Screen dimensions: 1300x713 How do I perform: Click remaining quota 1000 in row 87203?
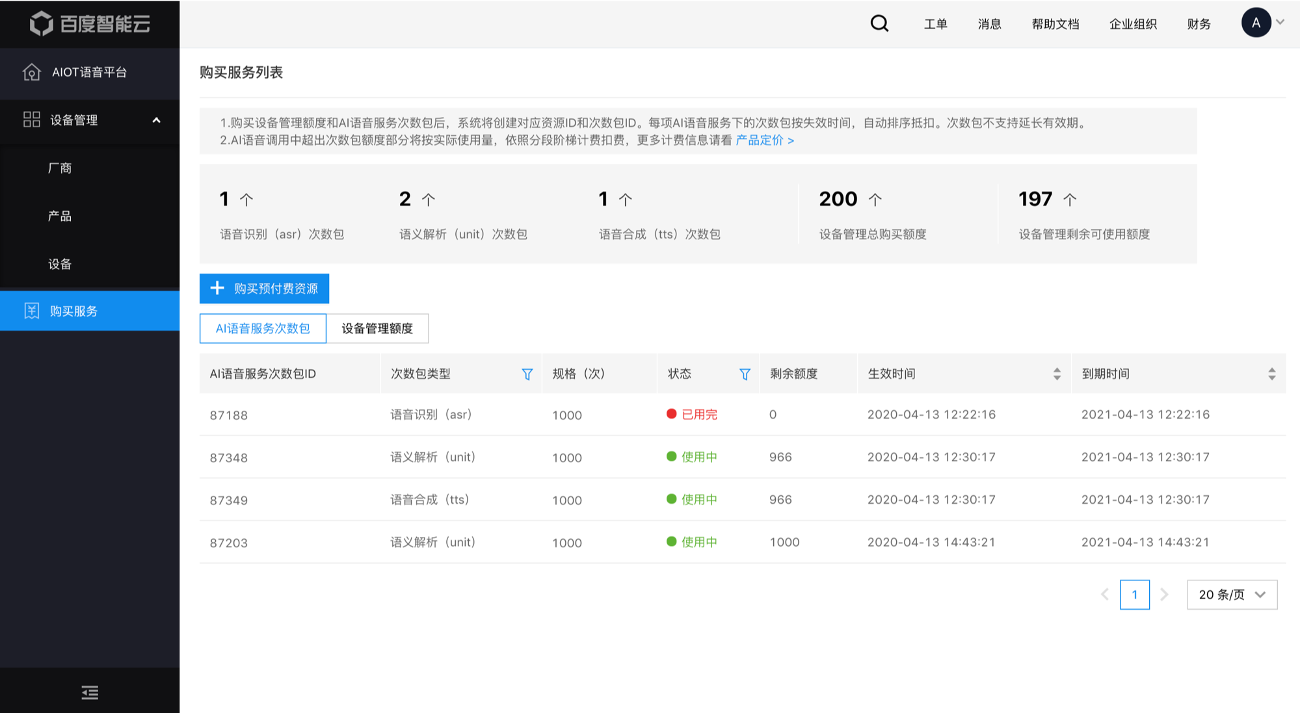click(784, 542)
